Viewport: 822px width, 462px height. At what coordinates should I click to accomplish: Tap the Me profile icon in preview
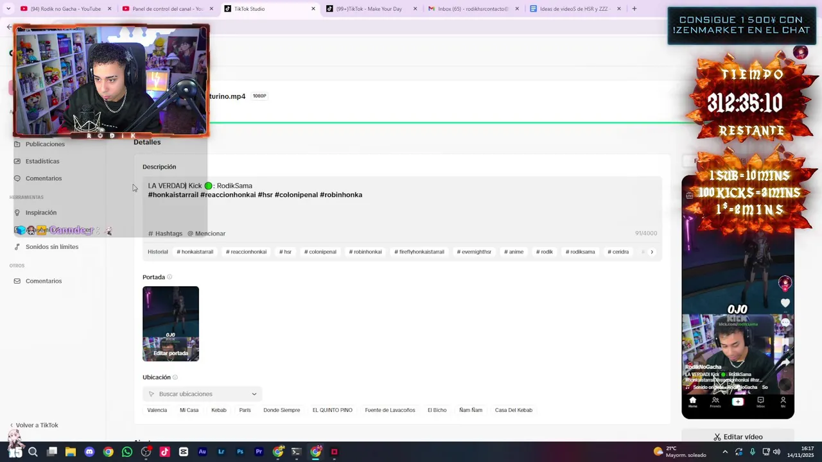(x=783, y=402)
